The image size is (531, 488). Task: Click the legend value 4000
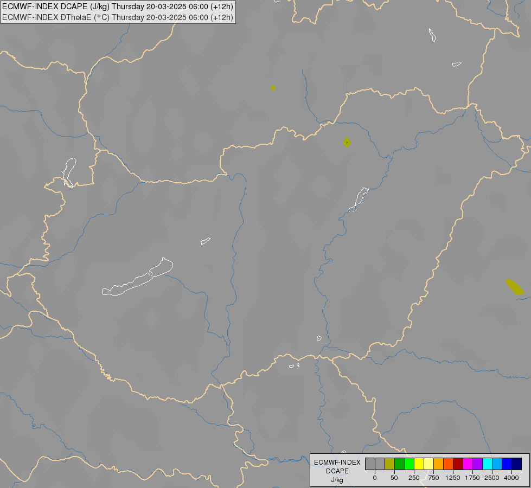[x=511, y=478]
